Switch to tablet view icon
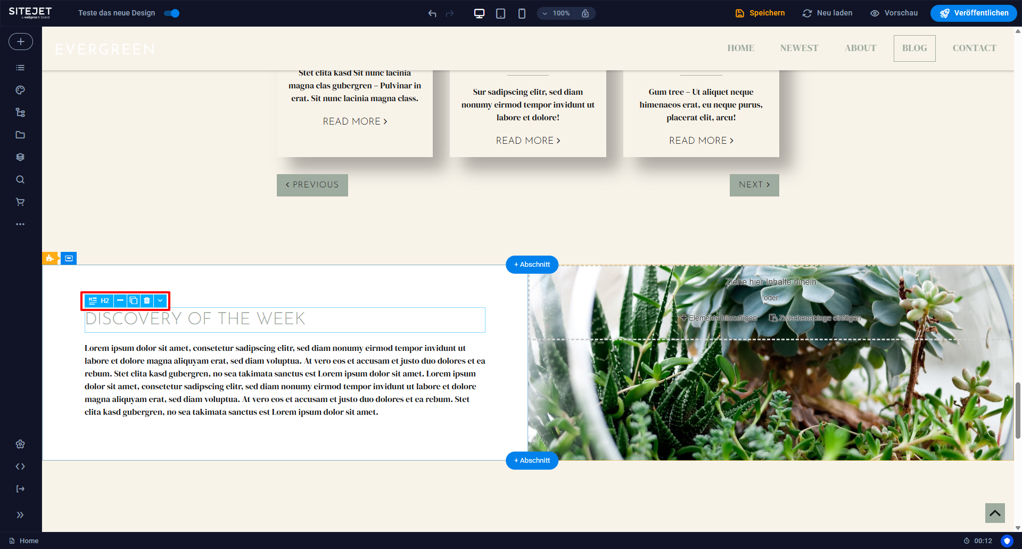 click(x=500, y=13)
